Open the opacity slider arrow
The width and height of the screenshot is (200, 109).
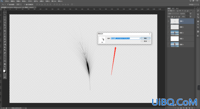click(x=190, y=14)
